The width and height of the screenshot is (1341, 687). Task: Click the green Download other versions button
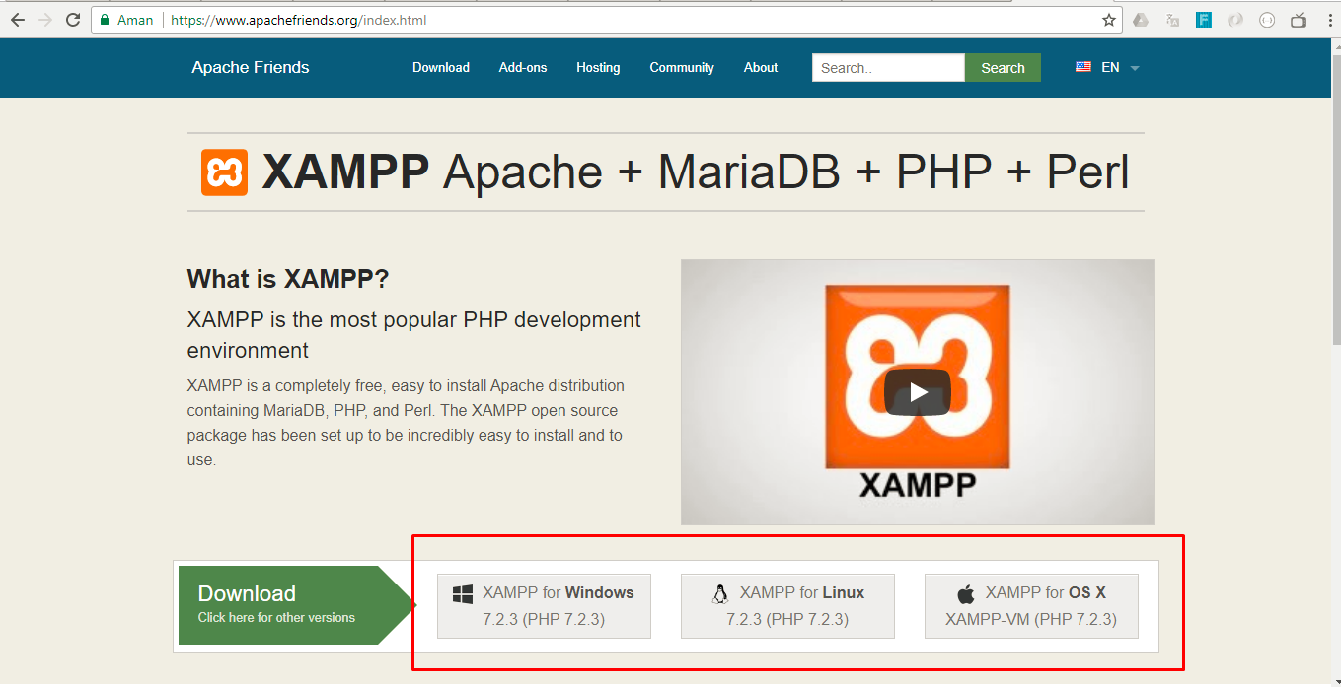[296, 605]
